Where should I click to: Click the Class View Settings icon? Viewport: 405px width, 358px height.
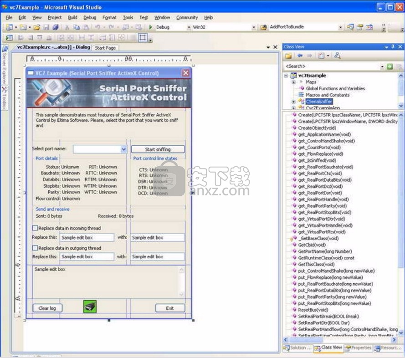tap(321, 56)
